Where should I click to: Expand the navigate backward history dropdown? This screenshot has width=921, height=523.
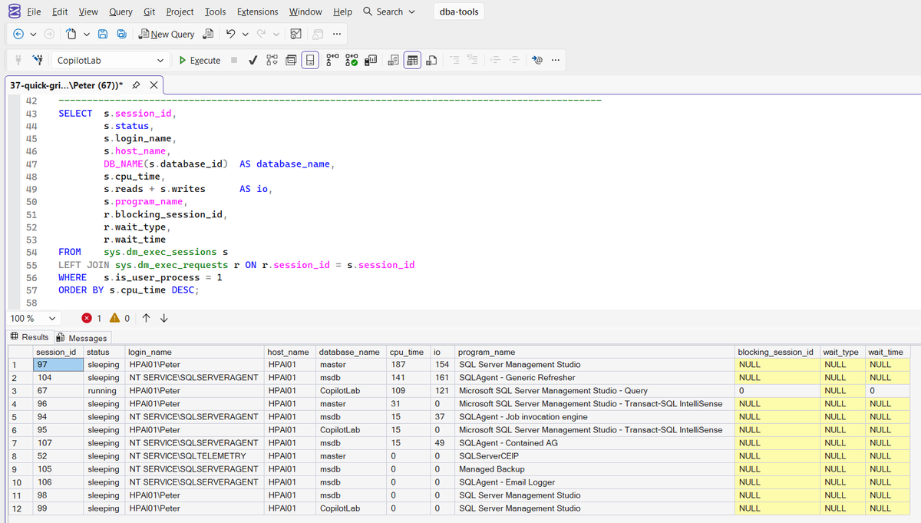(x=32, y=34)
